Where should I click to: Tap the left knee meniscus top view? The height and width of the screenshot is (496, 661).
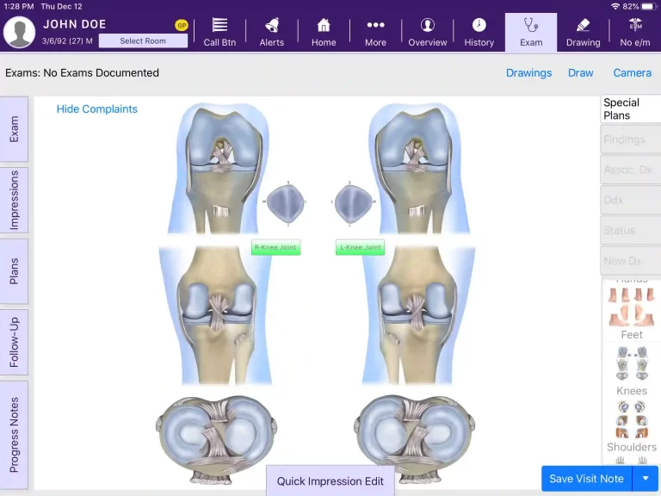pos(415,439)
